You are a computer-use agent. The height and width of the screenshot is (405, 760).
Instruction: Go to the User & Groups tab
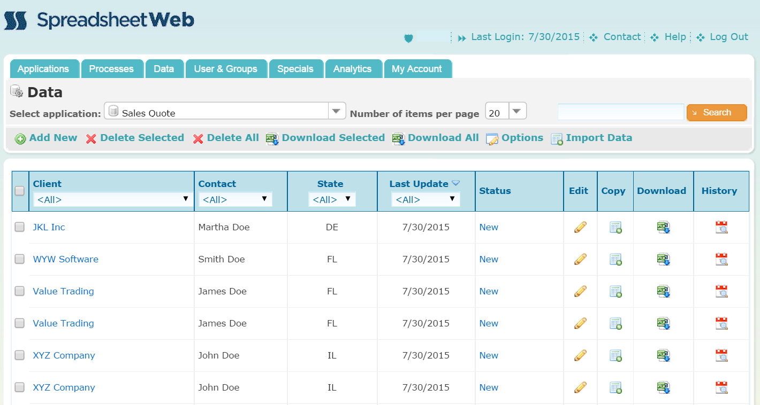pyautogui.click(x=226, y=69)
